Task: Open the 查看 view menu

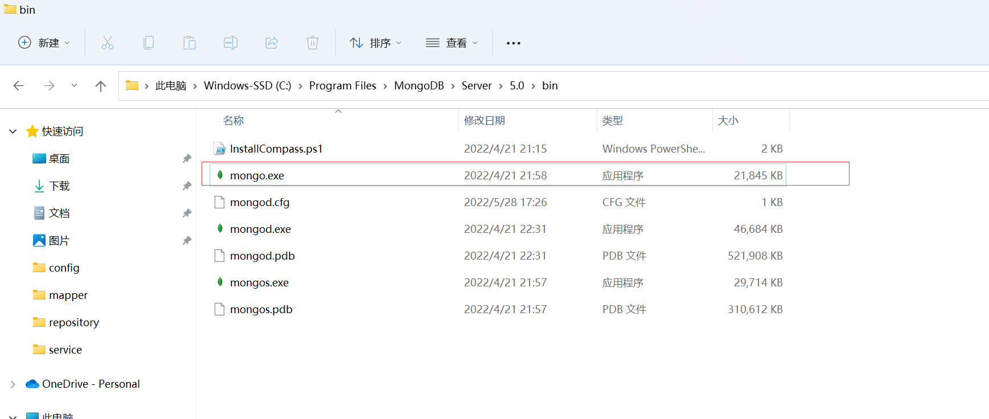Action: (x=452, y=43)
